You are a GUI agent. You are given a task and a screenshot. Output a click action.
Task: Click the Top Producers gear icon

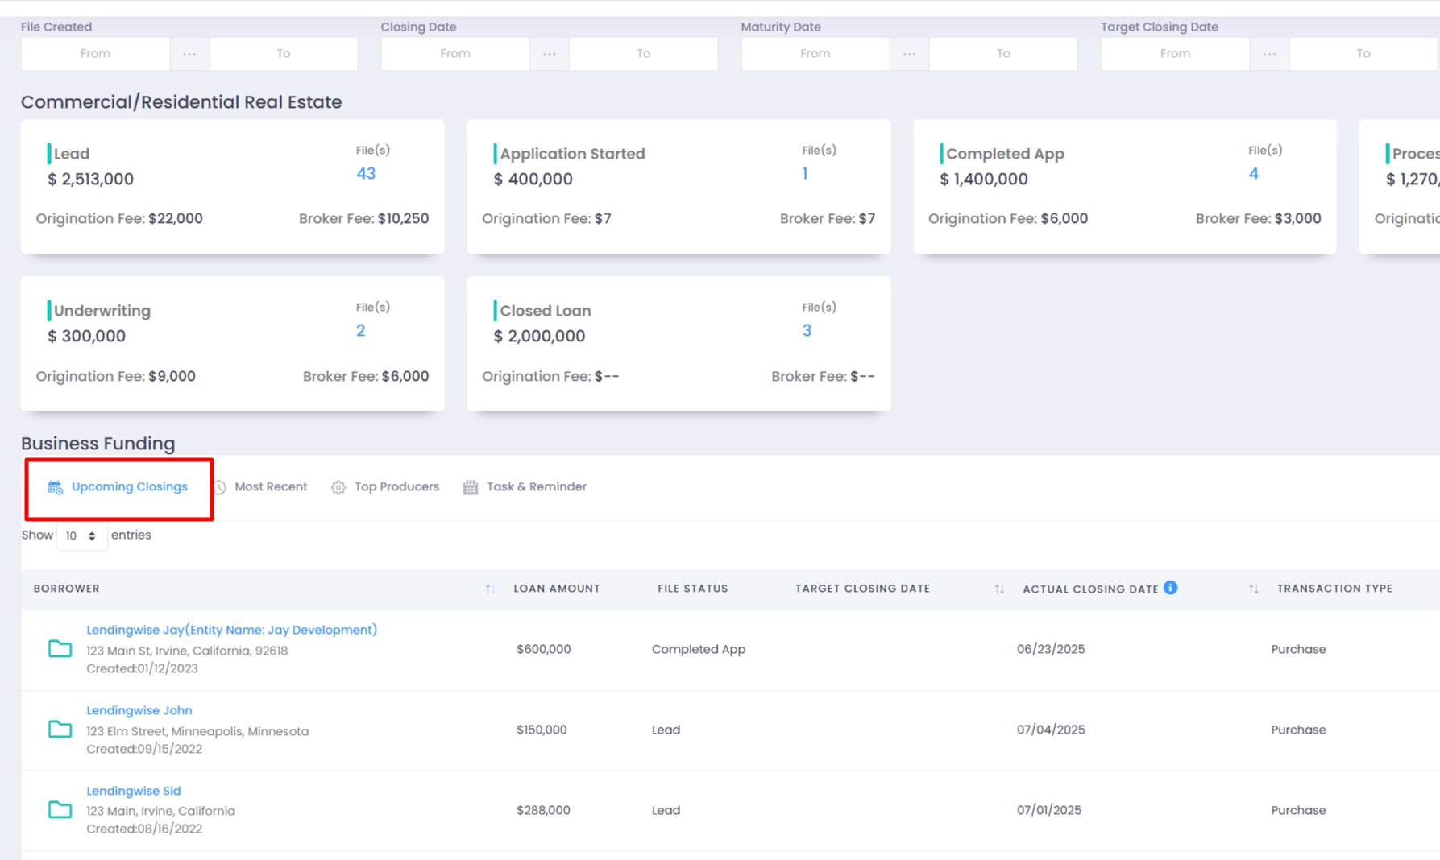(x=338, y=487)
